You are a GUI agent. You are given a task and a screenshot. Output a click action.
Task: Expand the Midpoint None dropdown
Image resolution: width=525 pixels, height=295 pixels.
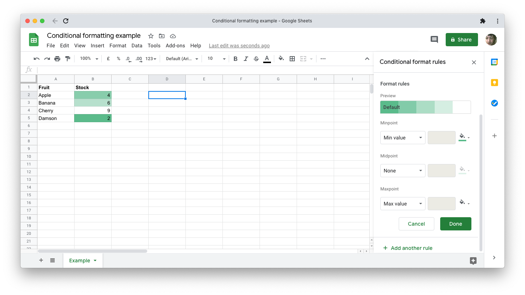tap(403, 171)
